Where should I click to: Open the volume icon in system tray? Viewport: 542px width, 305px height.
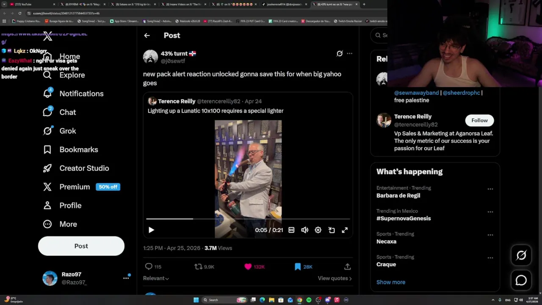521,300
